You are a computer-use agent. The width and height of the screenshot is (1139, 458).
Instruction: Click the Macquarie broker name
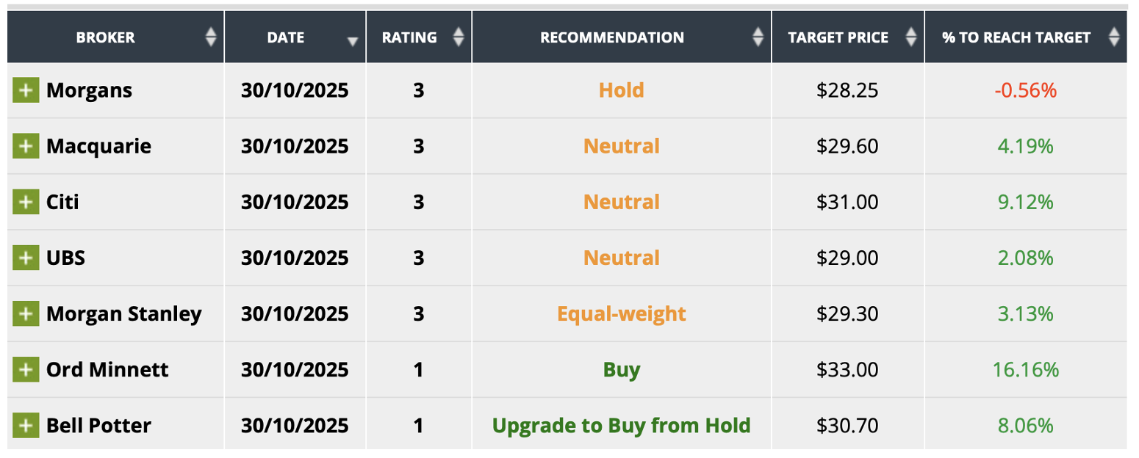pos(98,146)
